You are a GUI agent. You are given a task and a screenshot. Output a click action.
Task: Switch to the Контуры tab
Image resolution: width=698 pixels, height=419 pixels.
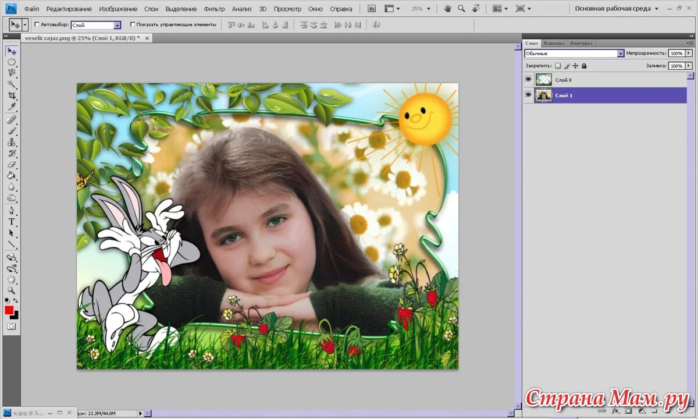(581, 43)
